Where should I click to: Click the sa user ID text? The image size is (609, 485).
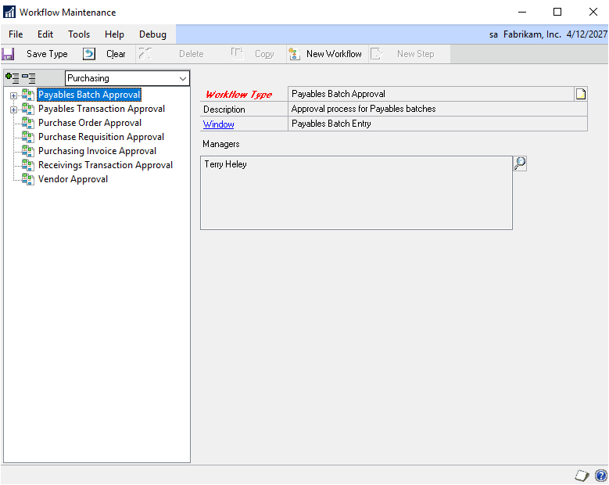pos(493,34)
